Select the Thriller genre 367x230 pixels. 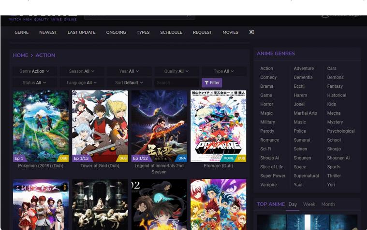coord(334,176)
